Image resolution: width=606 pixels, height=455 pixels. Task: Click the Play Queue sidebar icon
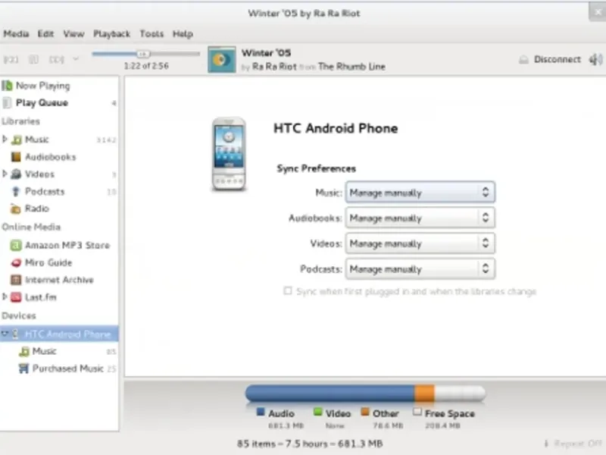[x=7, y=102]
